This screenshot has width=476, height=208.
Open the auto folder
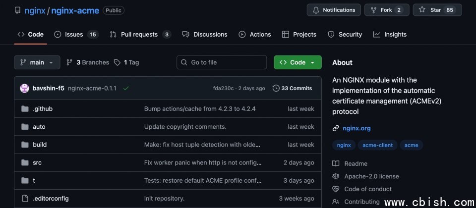tap(39, 127)
